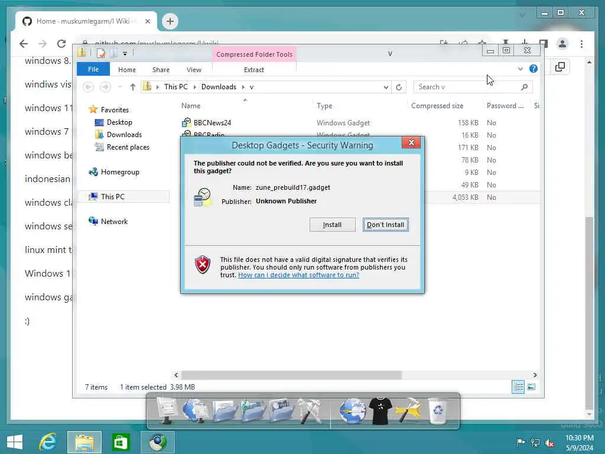Close the GitHub Wiki browser tab
Viewport: 605px width, 454px height.
pos(147,21)
